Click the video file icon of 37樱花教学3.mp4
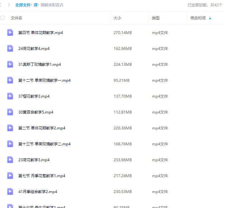This screenshot has height=208, width=225. [x=10, y=96]
